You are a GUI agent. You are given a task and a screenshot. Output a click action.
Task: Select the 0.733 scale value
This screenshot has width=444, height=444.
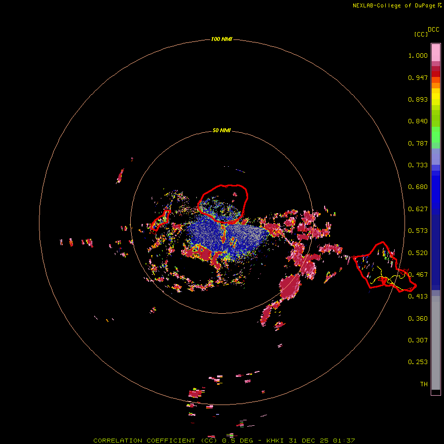click(x=418, y=165)
